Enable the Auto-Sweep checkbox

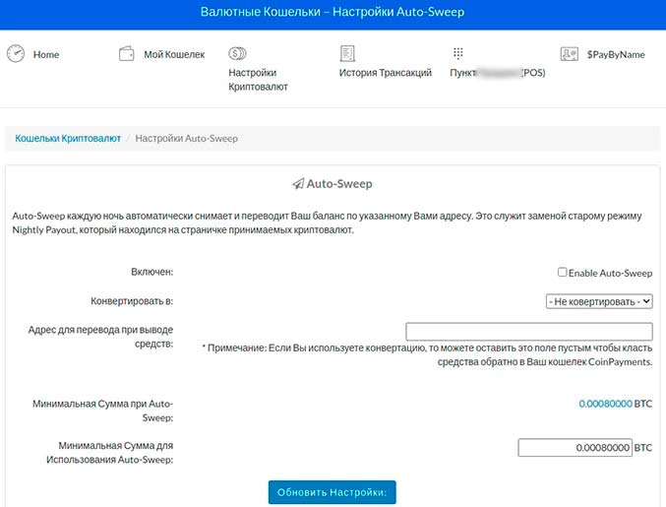[x=562, y=273]
